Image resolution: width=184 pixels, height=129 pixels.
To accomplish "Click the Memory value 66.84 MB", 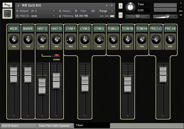I will (x=81, y=16).
